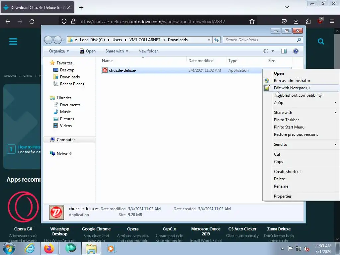Click Opera GX app logo
Image resolution: width=340 pixels, height=255 pixels.
click(x=23, y=207)
